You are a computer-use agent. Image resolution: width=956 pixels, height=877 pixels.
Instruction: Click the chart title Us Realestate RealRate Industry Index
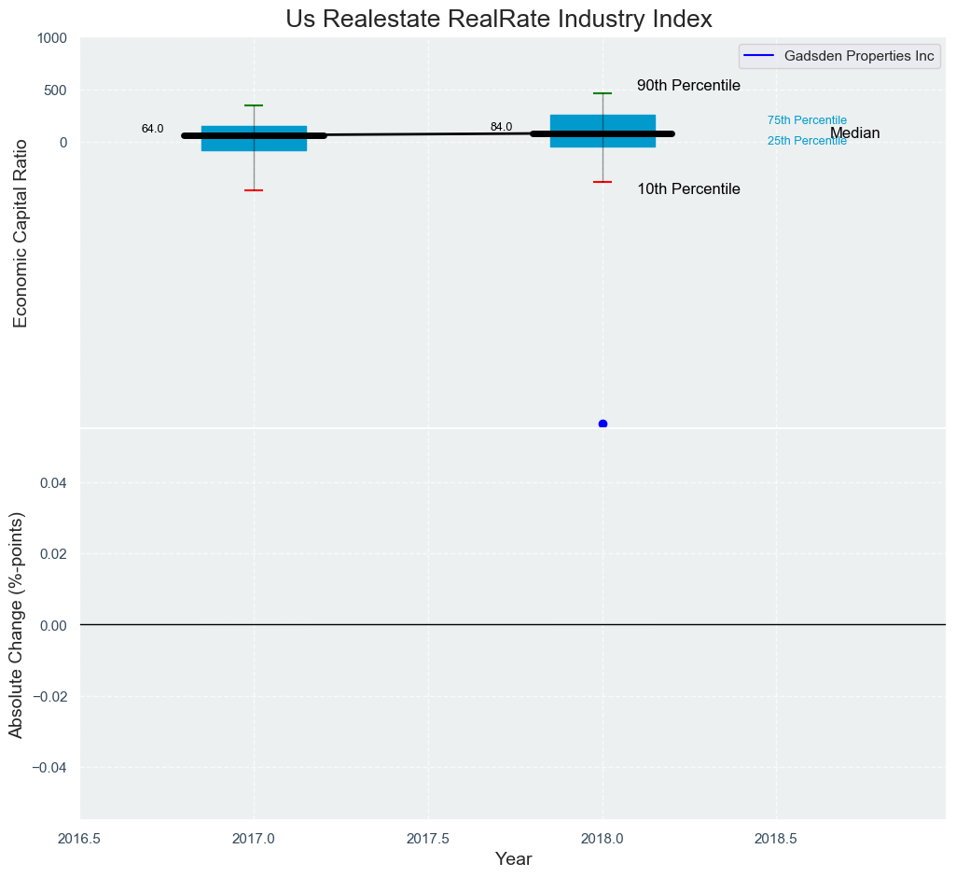click(x=499, y=19)
